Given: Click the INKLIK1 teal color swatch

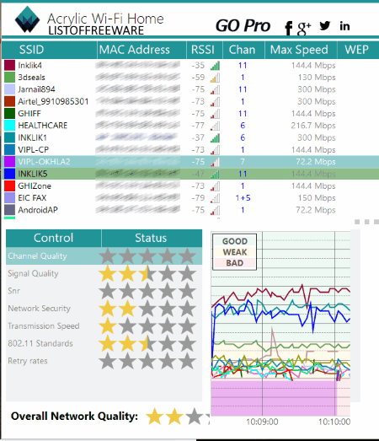Looking at the screenshot, I should pos(9,137).
